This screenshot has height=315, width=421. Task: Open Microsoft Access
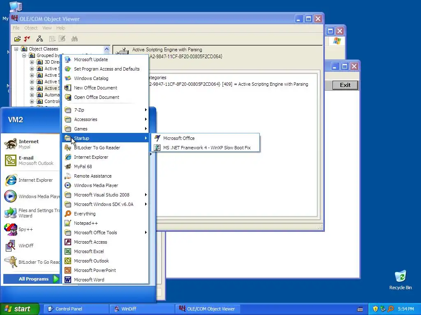coord(105,242)
